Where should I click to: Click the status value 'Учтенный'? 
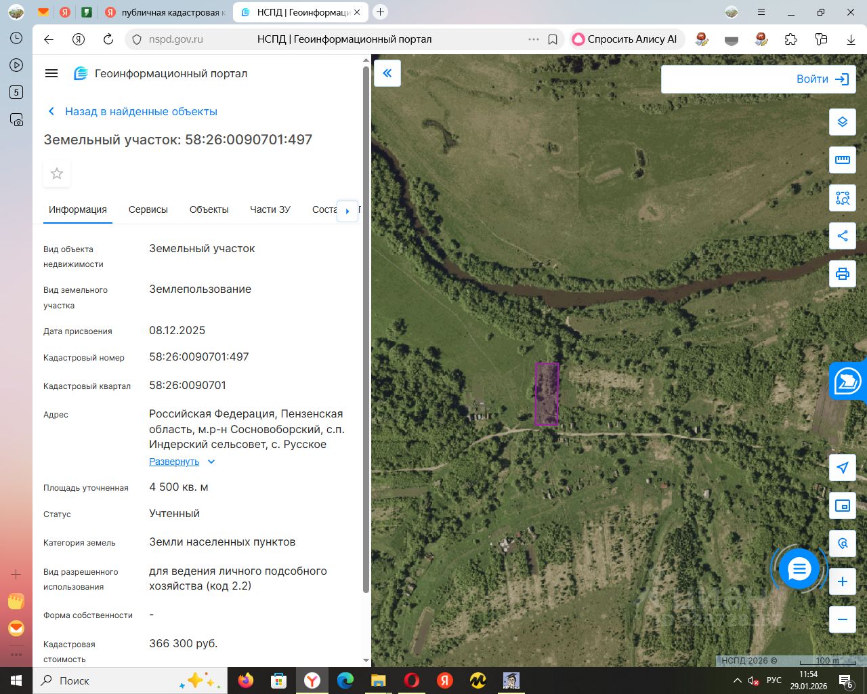click(x=175, y=513)
